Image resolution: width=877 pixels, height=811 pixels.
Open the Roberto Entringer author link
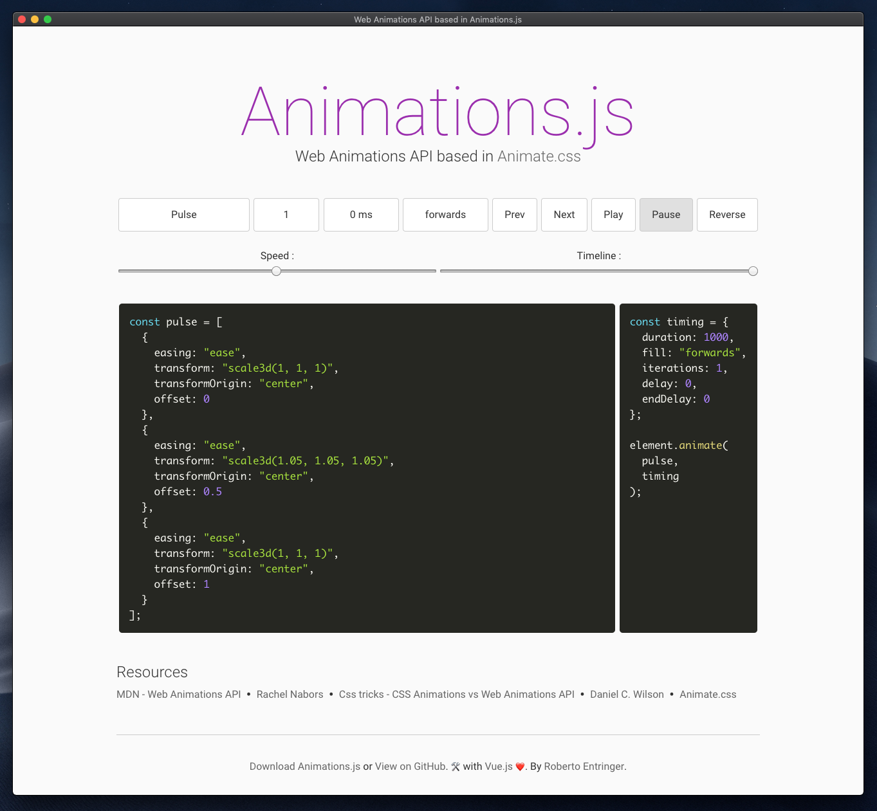584,767
